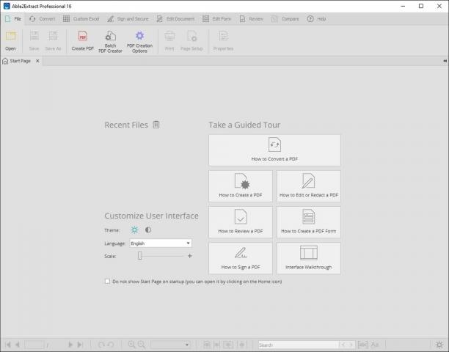Rotate page clockwise in status bar

click(x=101, y=345)
